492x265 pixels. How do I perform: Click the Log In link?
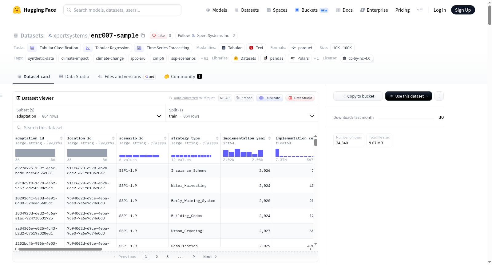tap(440, 10)
